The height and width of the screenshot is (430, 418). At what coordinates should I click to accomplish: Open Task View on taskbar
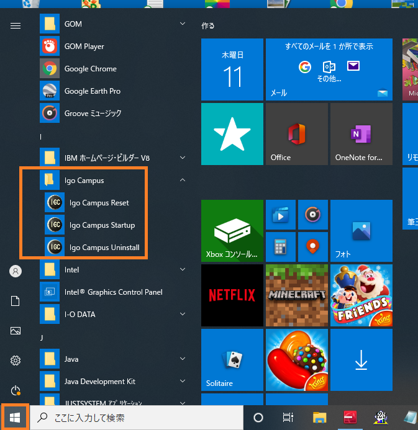(288, 418)
